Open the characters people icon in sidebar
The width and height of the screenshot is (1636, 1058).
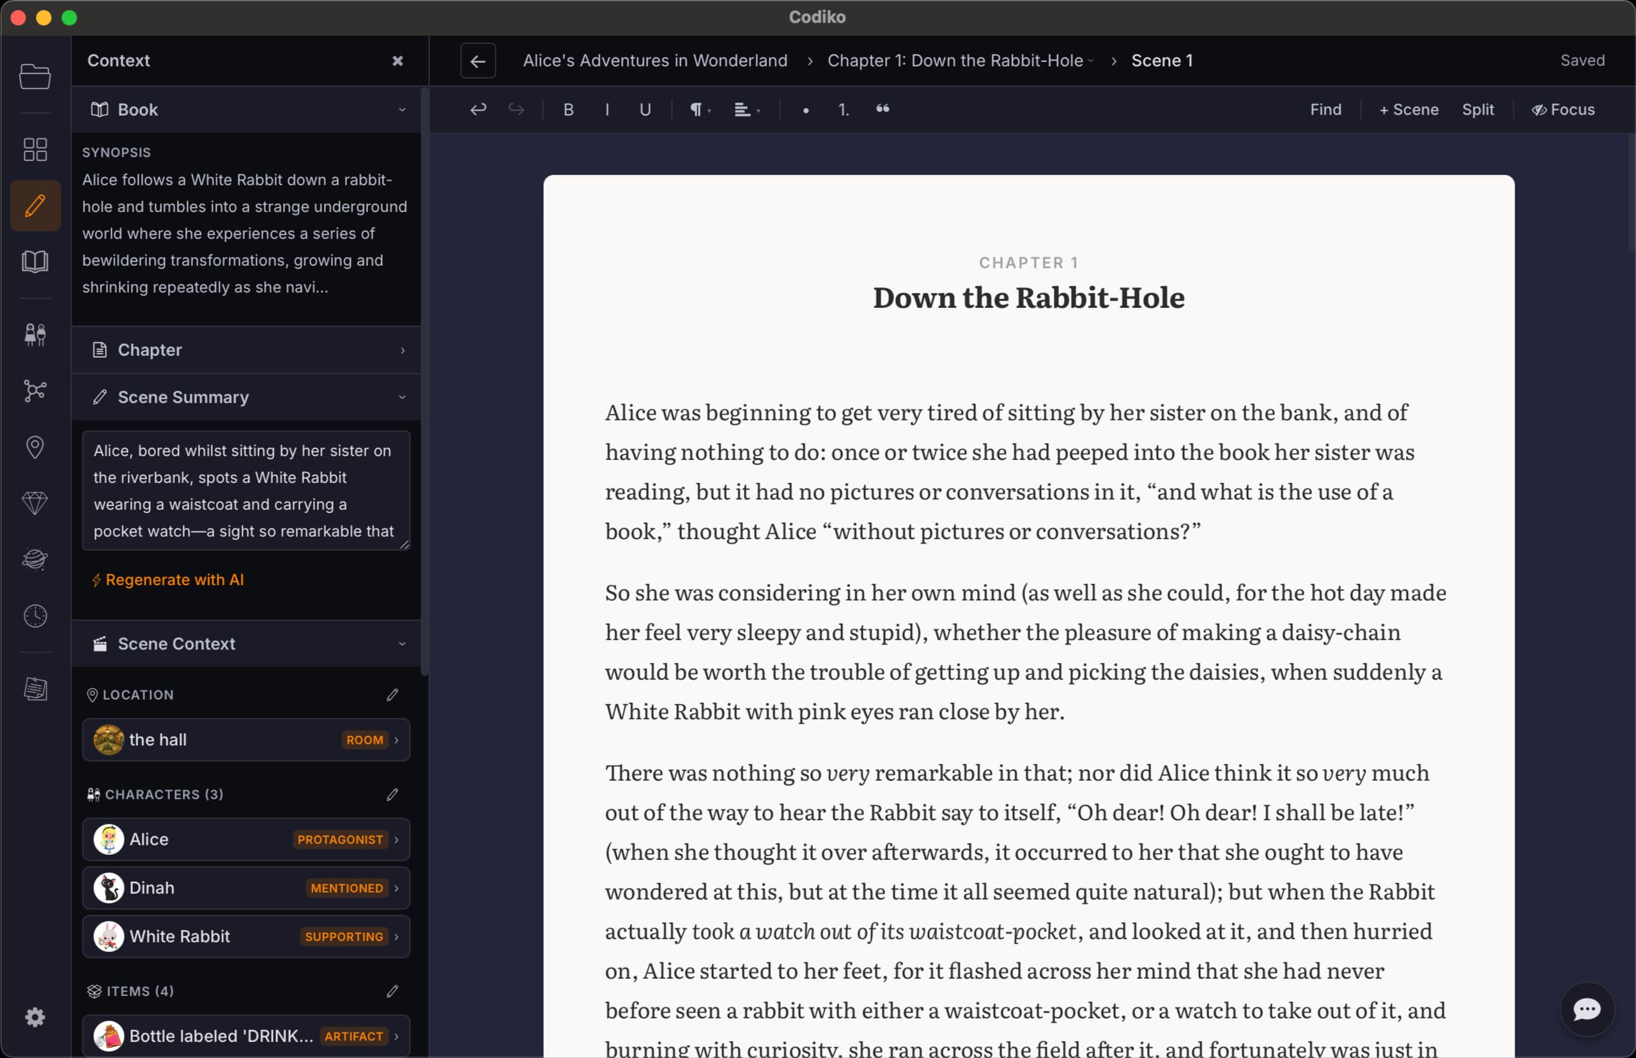[35, 335]
